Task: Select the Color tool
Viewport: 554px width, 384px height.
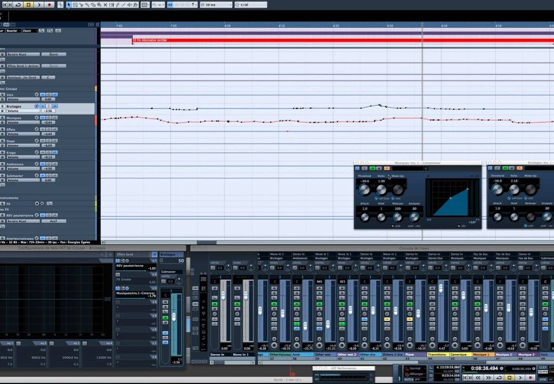Action: click(x=136, y=5)
